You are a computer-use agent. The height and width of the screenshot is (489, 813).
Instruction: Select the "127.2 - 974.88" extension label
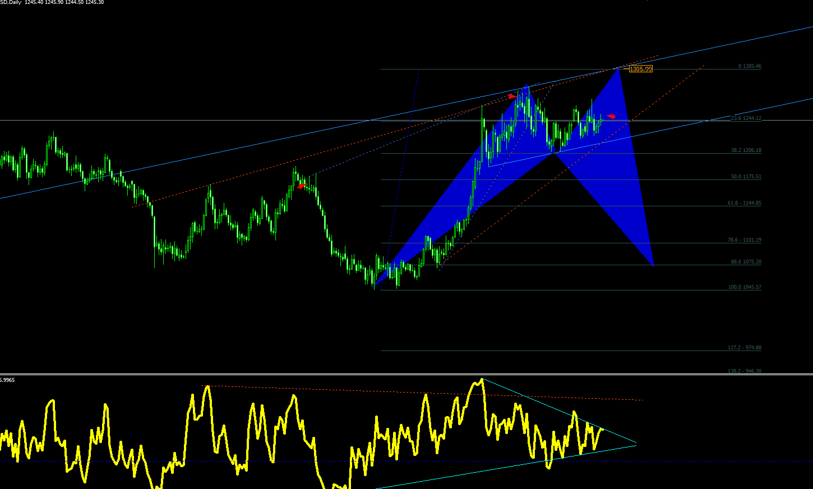[x=745, y=348]
